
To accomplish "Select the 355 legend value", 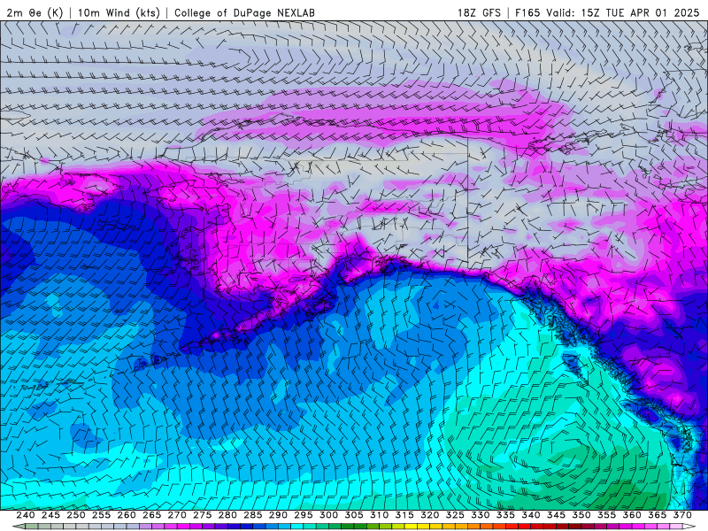I will point(607,515).
